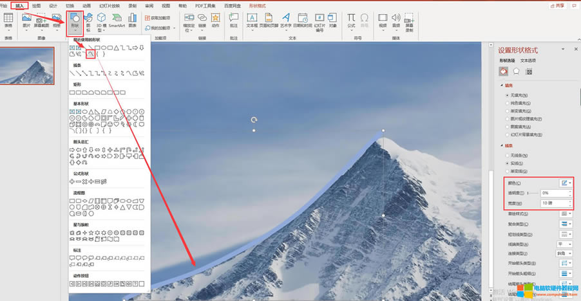
Task: Switch to 文本选项 (Text Options) in format pane
Action: (x=531, y=60)
